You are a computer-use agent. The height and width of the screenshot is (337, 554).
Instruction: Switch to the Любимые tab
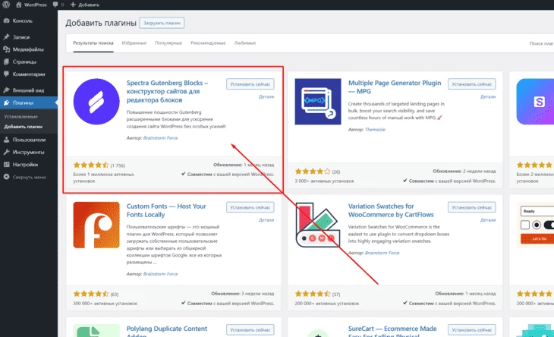coord(245,43)
